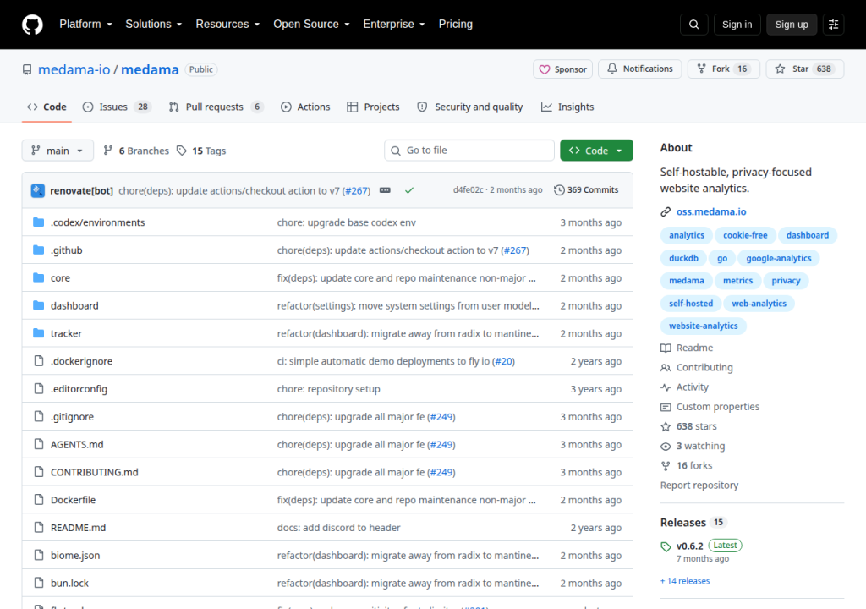
Task: Click the README.md file icon
Action: tap(39, 527)
